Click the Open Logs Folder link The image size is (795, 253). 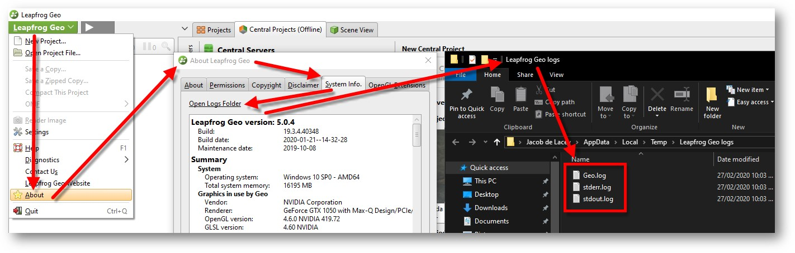pos(215,104)
